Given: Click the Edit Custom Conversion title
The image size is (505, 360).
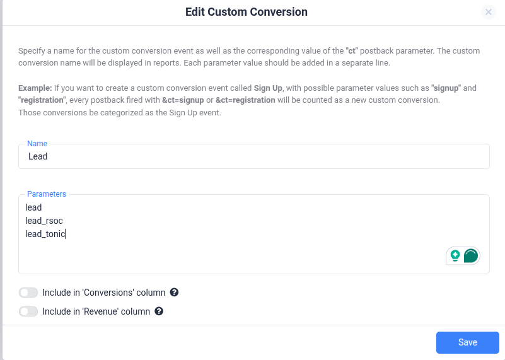Looking at the screenshot, I should (x=247, y=12).
